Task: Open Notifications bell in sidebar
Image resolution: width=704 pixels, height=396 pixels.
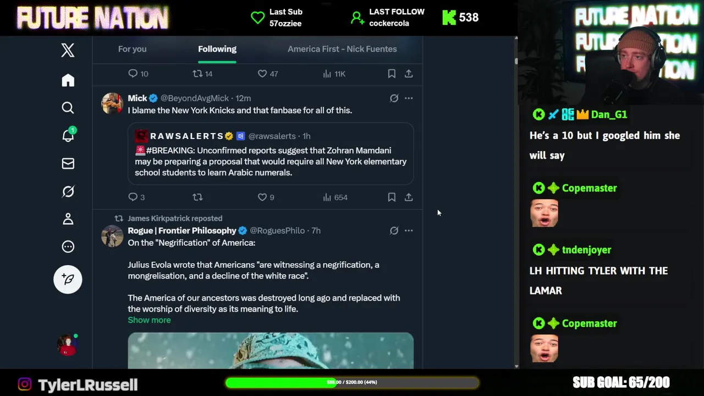Action: click(68, 135)
